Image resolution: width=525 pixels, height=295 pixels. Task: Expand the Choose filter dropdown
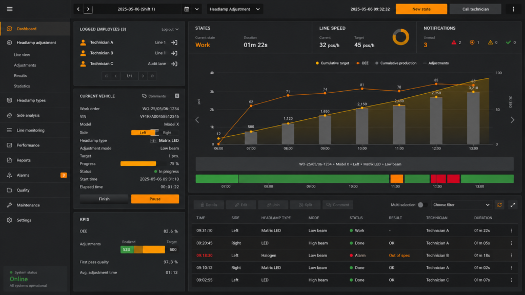pyautogui.click(x=461, y=205)
